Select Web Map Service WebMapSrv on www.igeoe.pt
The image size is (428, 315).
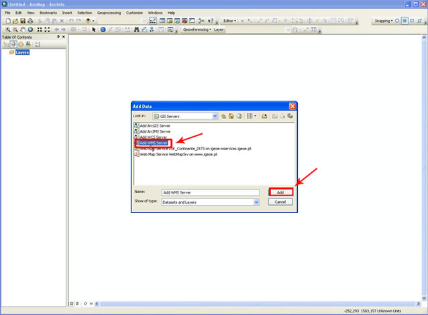[x=176, y=154]
